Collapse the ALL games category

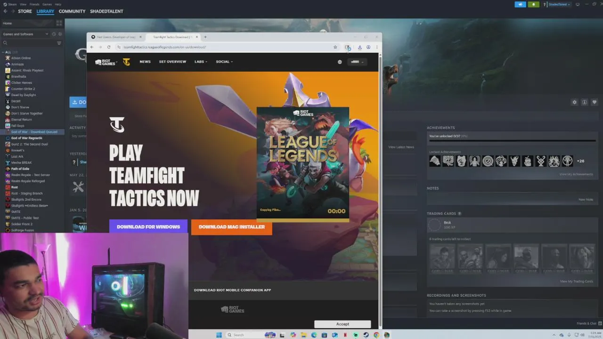point(3,52)
